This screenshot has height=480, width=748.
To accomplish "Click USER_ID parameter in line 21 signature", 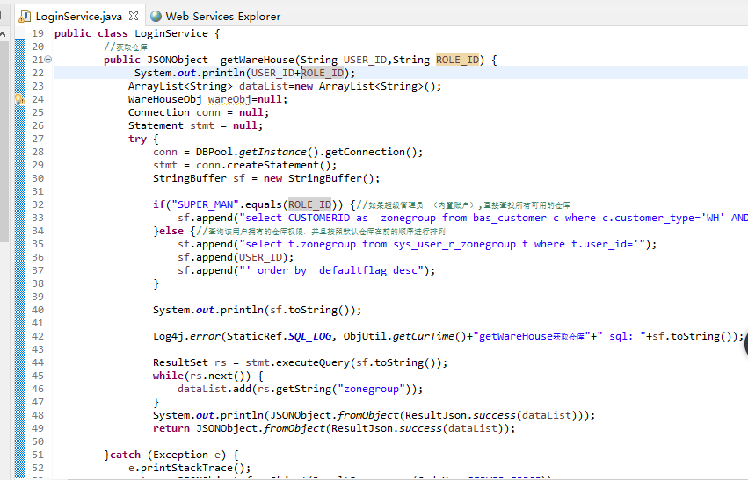I will click(x=365, y=60).
